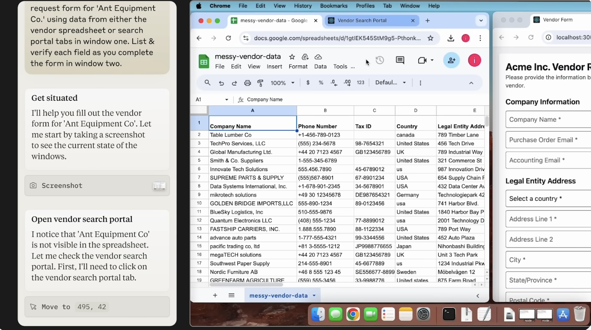Switch to the Vendor Search Portal tab
Screen dimensions: 591x330
(371, 21)
